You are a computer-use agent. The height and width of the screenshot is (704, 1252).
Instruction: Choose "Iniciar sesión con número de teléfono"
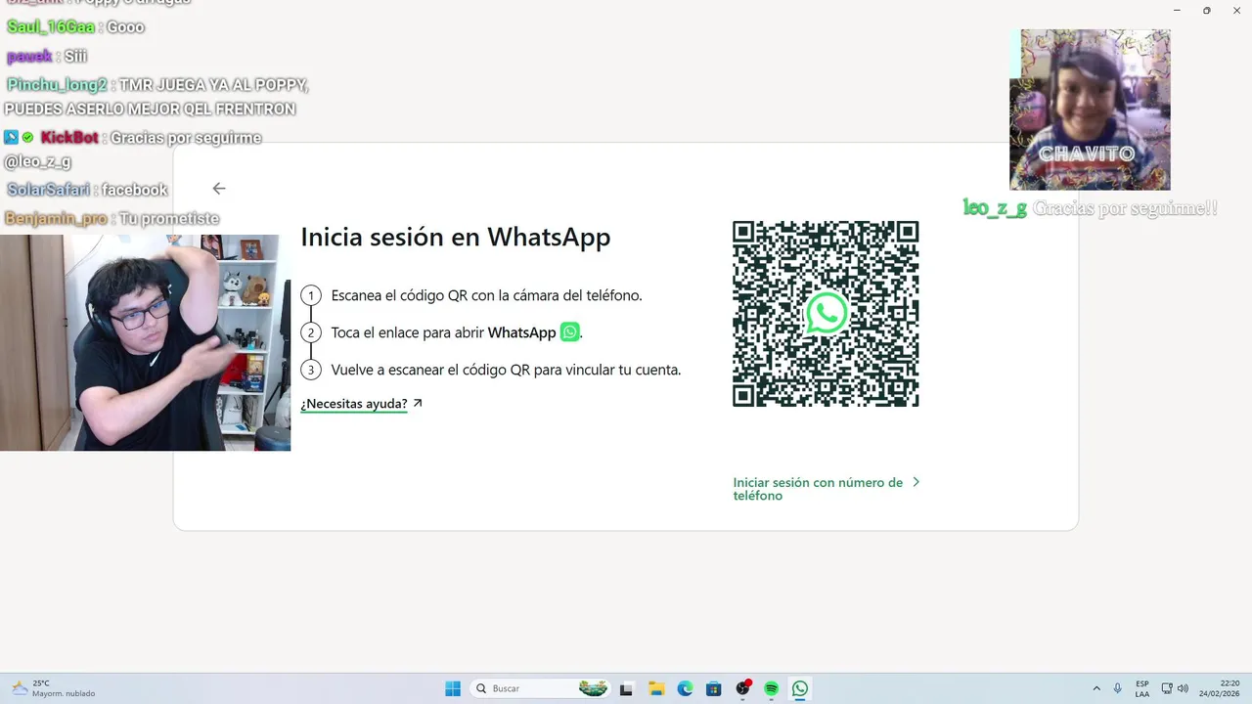[x=827, y=489]
